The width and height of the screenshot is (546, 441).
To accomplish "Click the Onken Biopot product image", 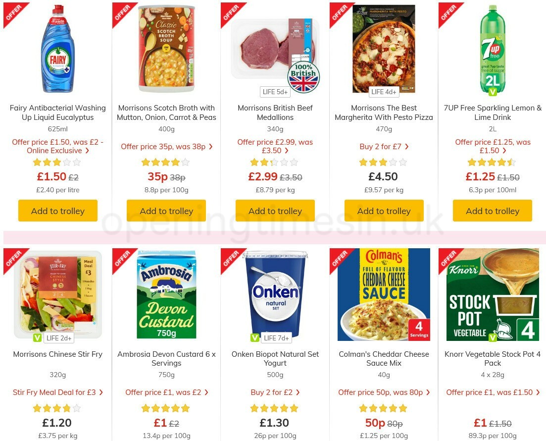I will (275, 294).
